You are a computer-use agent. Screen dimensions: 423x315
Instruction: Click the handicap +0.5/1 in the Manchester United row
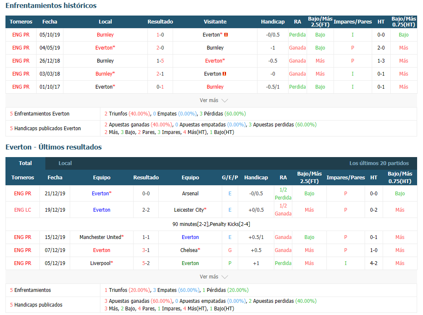(256, 237)
